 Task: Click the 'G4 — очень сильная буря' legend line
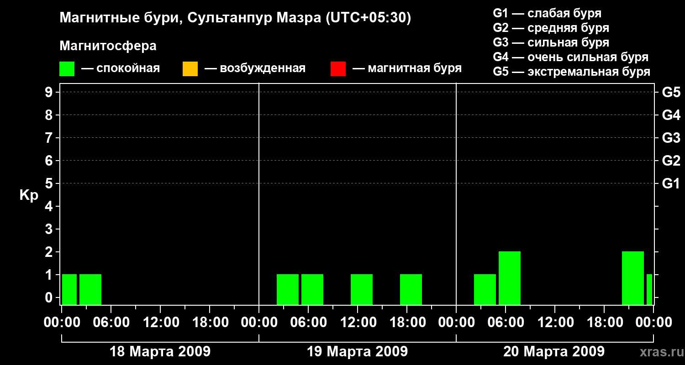[x=571, y=57]
